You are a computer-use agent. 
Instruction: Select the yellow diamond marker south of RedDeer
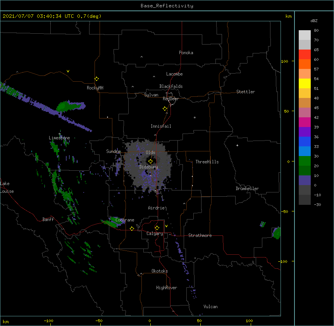(165, 109)
